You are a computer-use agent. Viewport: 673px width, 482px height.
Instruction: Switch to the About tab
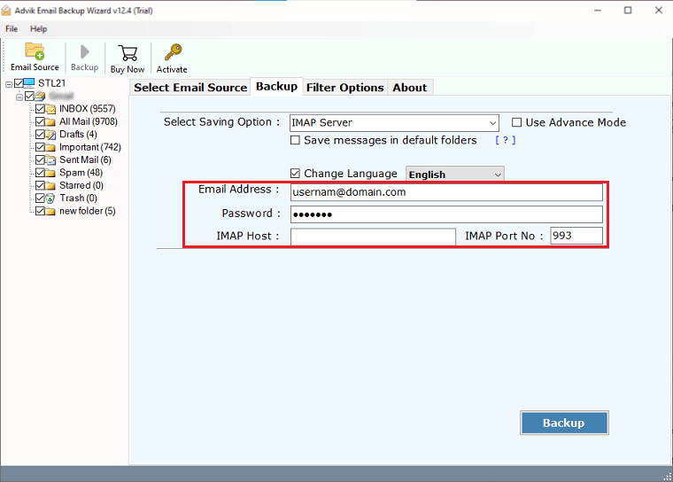point(410,88)
